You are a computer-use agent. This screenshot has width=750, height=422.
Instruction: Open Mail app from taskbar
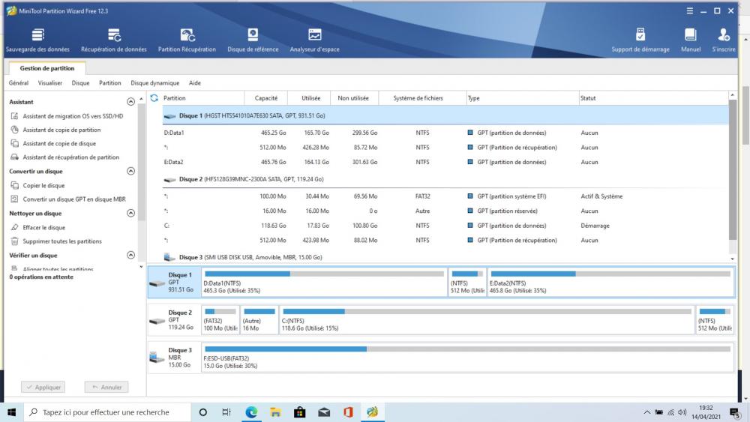[324, 412]
